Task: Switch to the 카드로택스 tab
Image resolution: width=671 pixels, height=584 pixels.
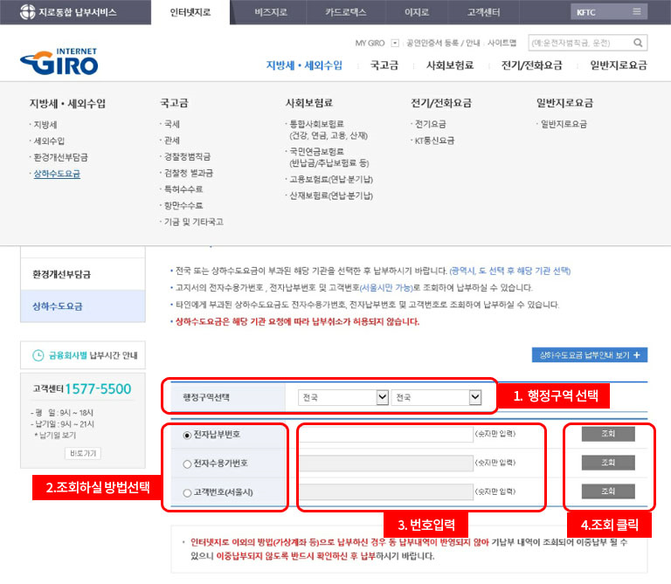Action: point(346,12)
